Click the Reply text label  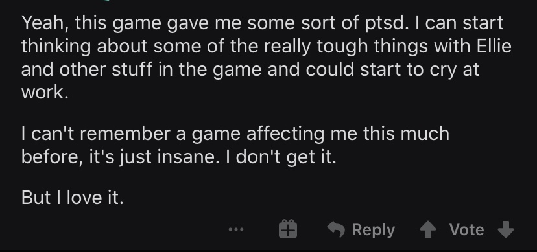pos(374,230)
